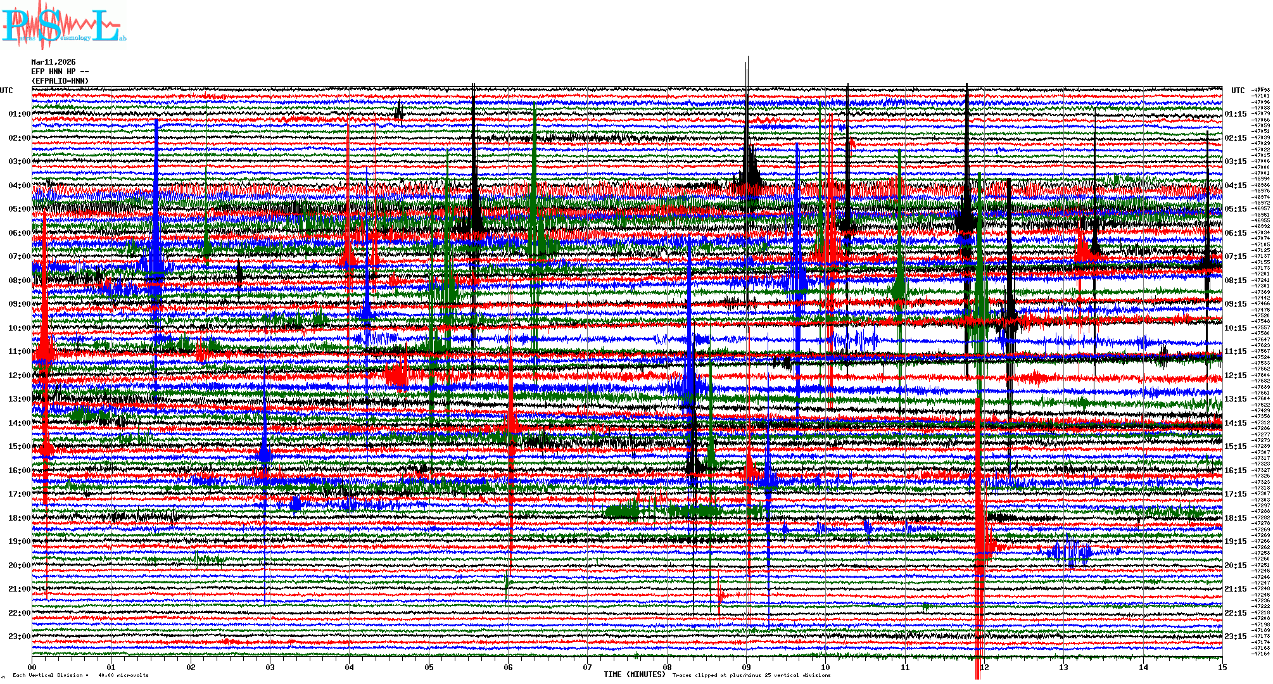Click the 01:15 time label on right axis

(1235, 114)
